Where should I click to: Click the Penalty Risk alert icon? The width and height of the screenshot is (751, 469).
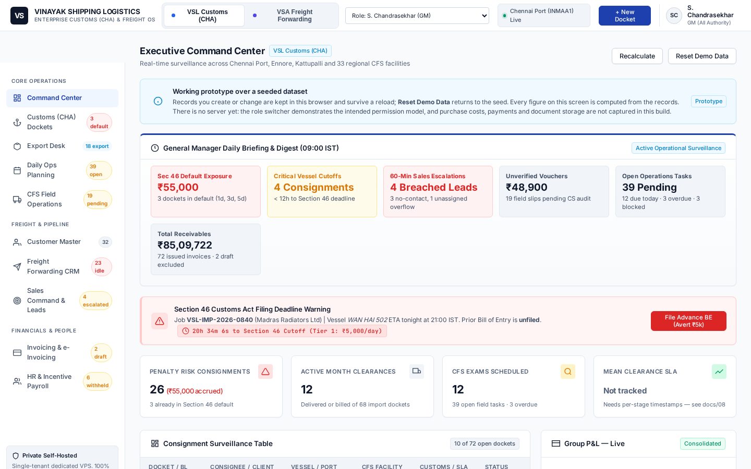265,372
